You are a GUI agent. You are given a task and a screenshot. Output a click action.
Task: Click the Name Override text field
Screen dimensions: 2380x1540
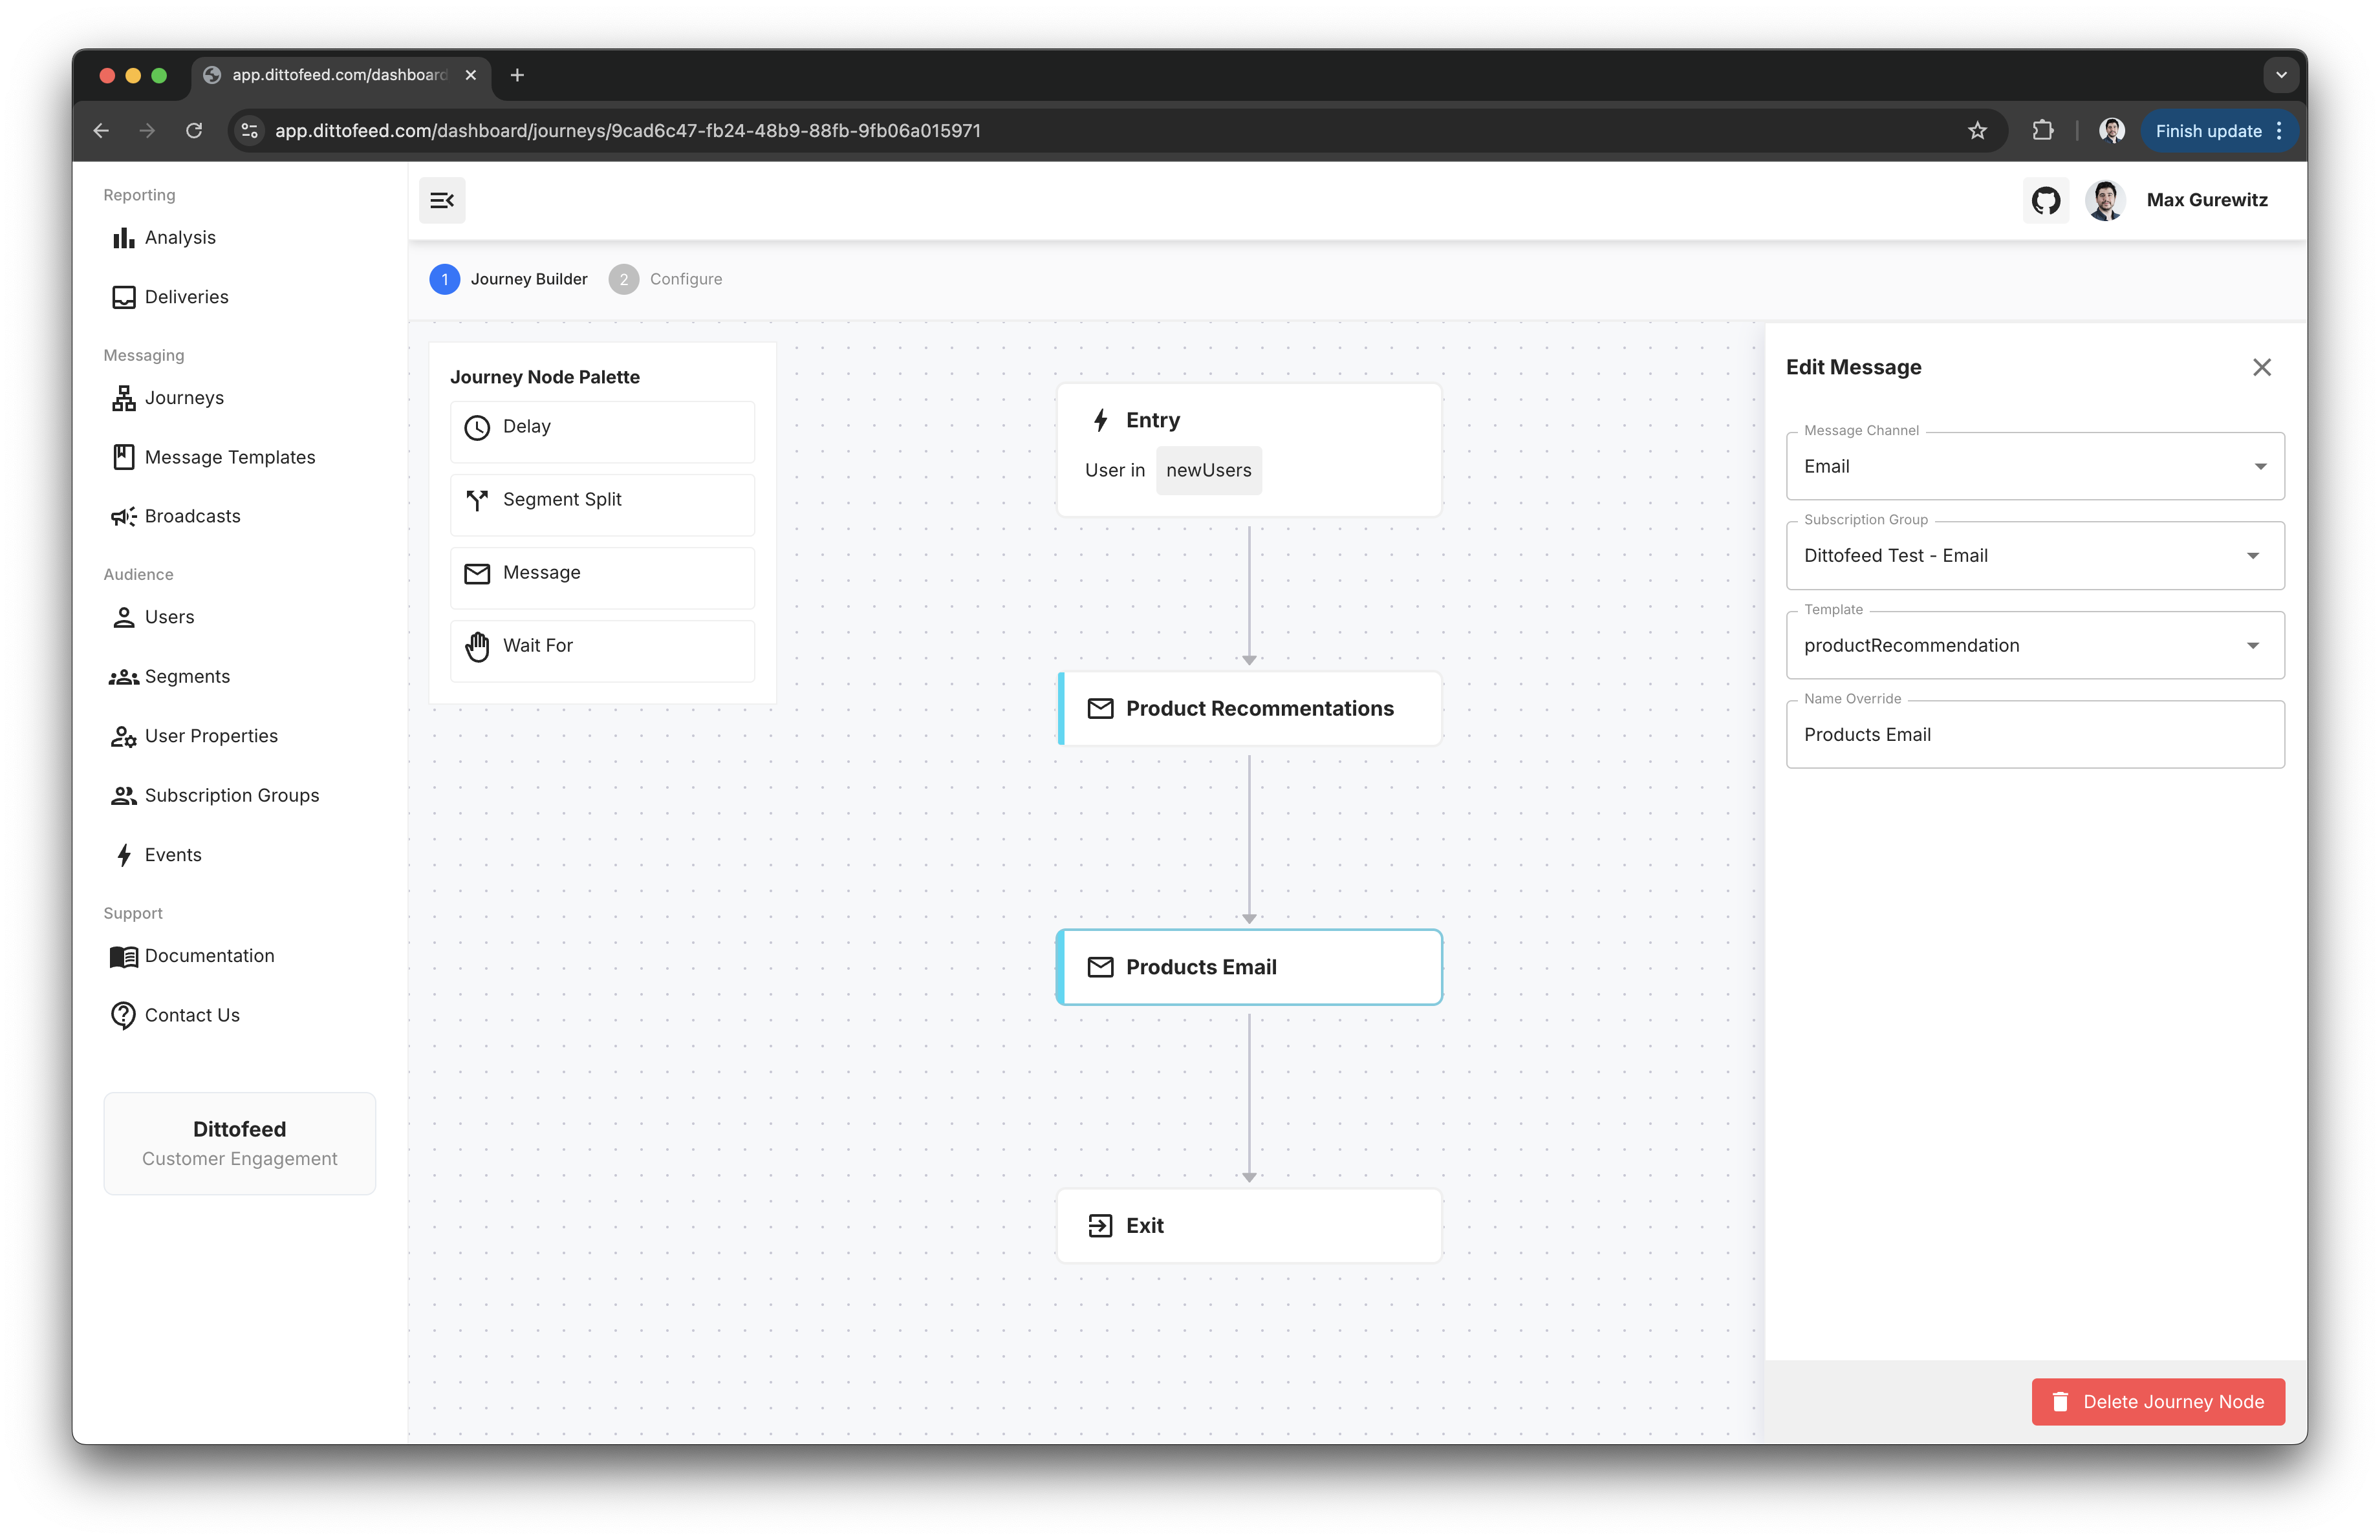click(2034, 736)
